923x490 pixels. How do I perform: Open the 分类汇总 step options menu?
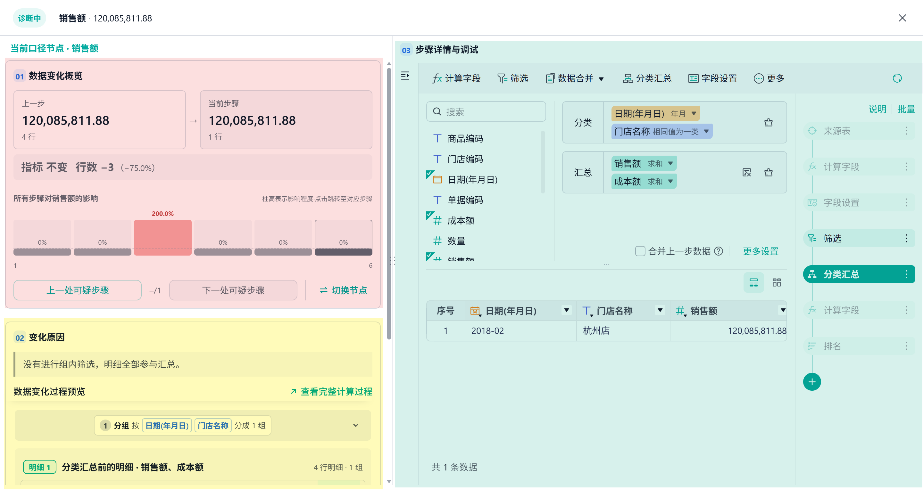click(906, 274)
